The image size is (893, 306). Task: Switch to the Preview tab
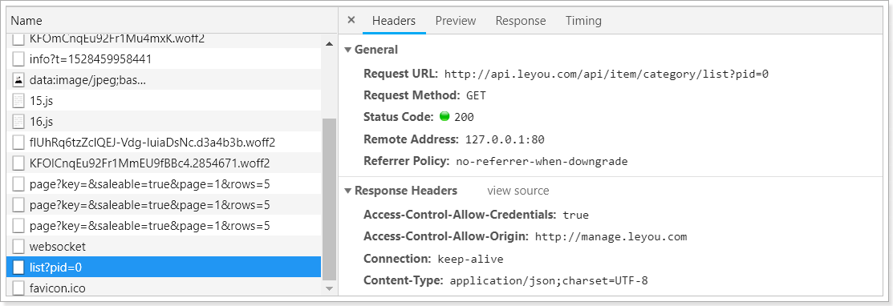(456, 21)
